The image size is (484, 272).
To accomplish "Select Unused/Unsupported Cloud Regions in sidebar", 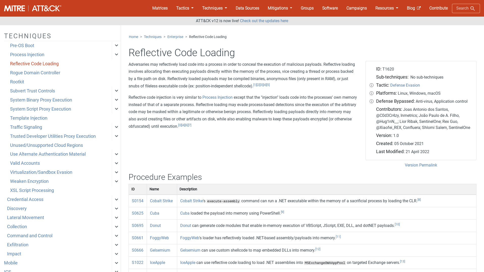I will click(46, 145).
